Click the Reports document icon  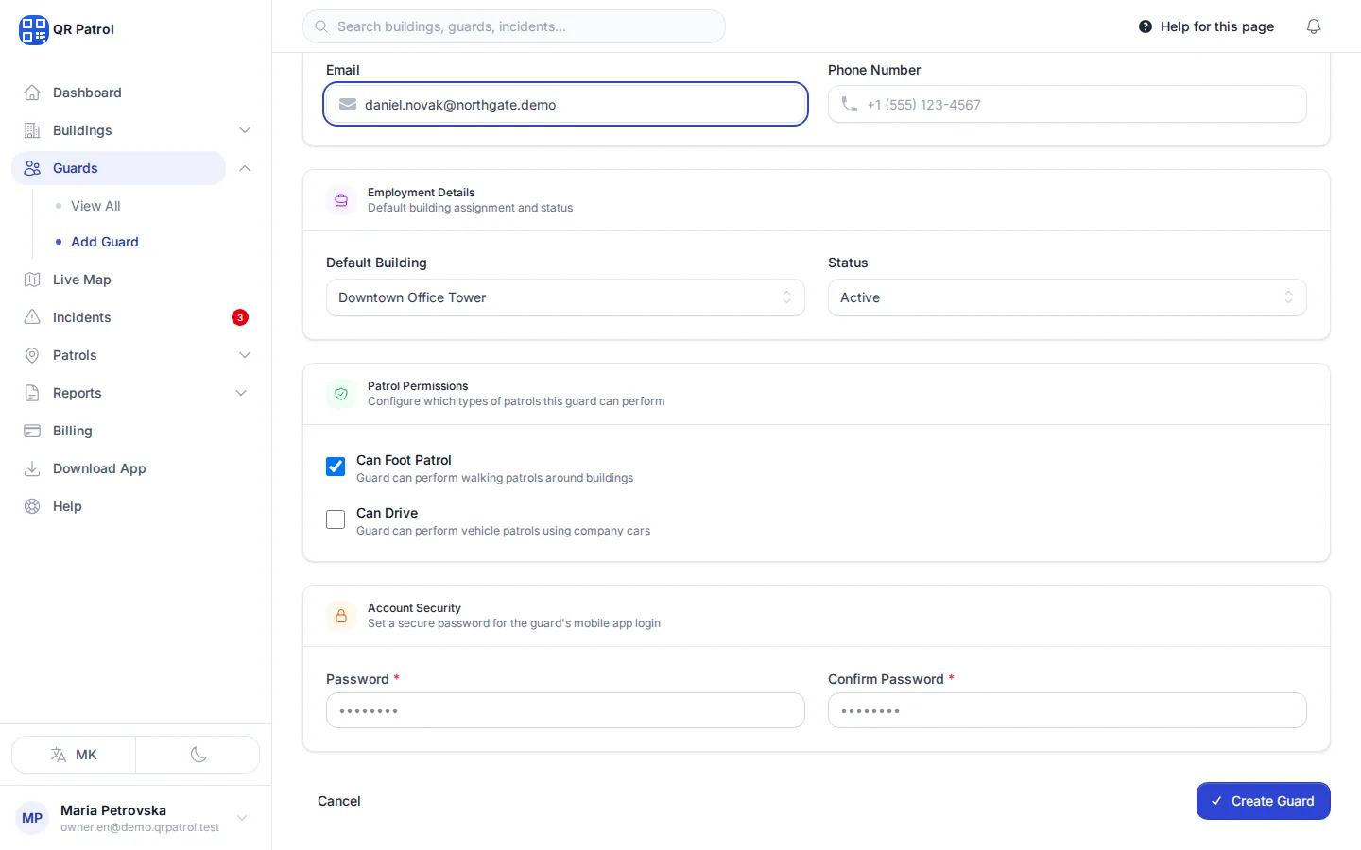point(32,393)
